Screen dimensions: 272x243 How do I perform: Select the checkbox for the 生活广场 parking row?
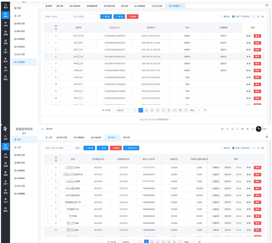click(x=47, y=202)
